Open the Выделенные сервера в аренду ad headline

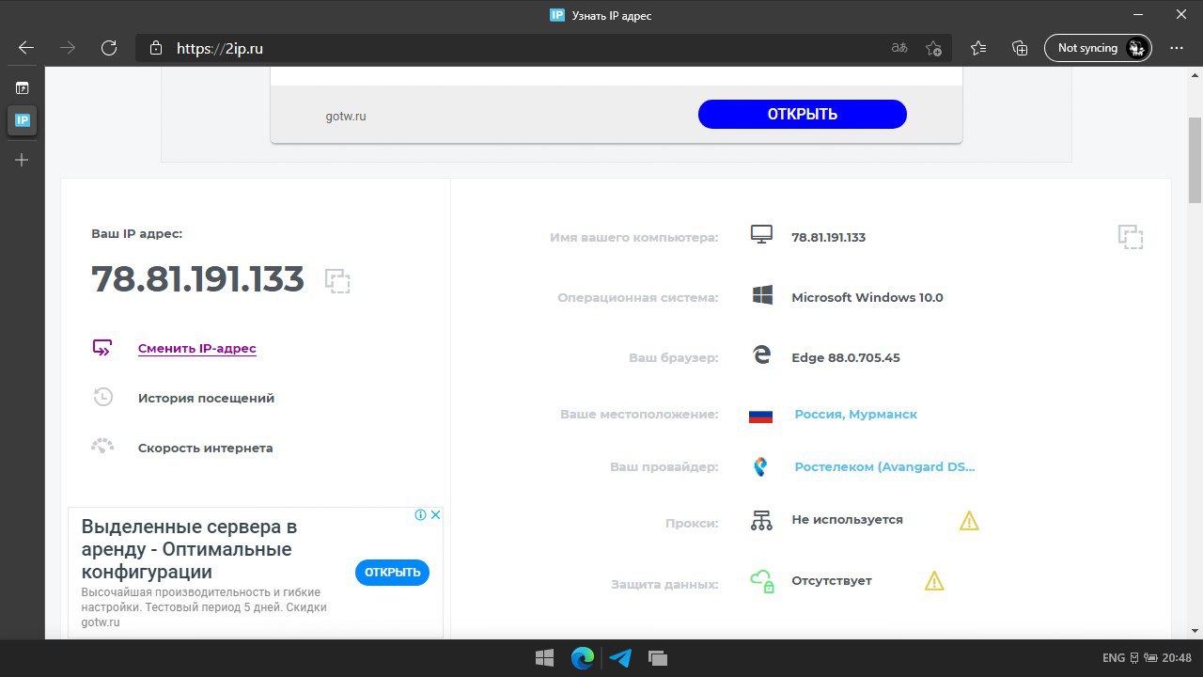(x=187, y=549)
